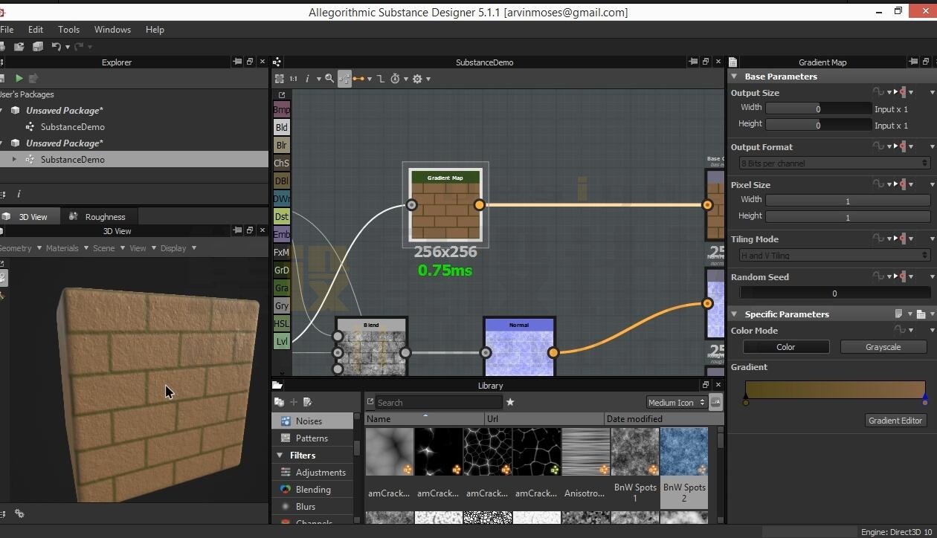Viewport: 937px width, 538px height.
Task: Toggle Output Size inheritance red marker
Action: pyautogui.click(x=903, y=92)
